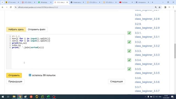
Task: Switch to the first ЕГЭ по инф tab
Action: (12, 2)
